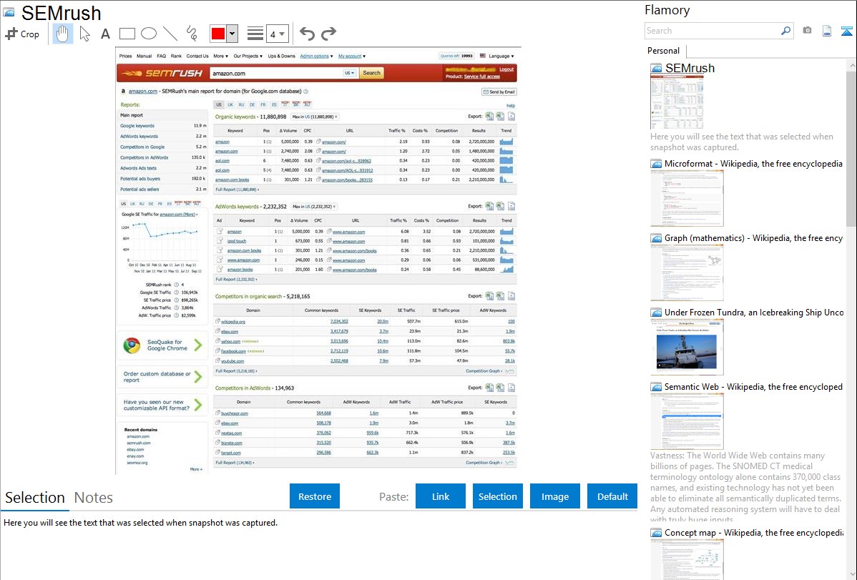This screenshot has height=580, width=857.
Task: Open the Concept map snapshot thumbnail
Action: tap(687, 560)
